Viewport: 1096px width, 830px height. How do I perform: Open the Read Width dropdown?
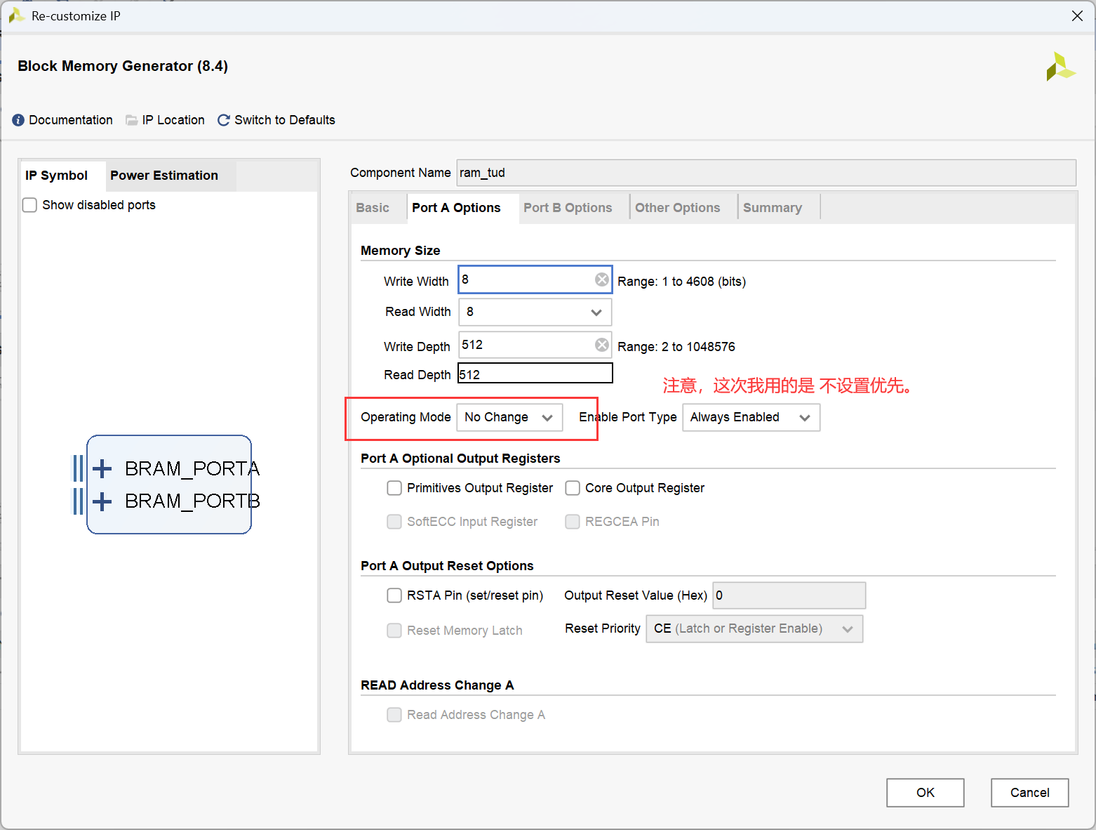(535, 312)
